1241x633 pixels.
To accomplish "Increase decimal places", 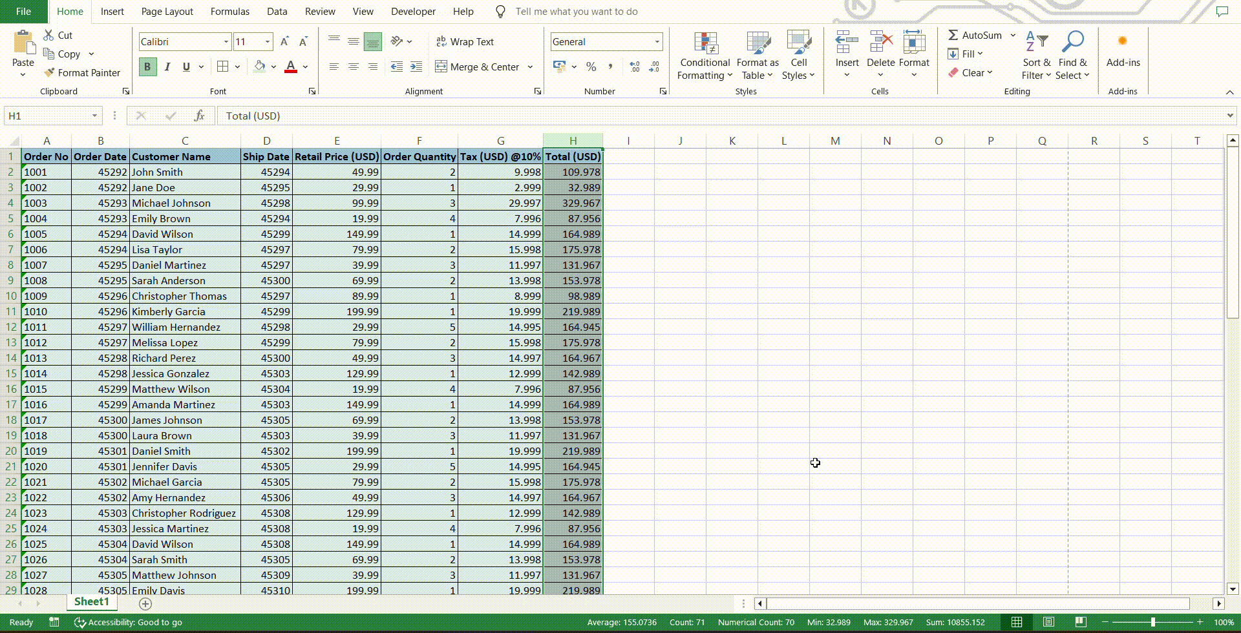I will [x=635, y=67].
